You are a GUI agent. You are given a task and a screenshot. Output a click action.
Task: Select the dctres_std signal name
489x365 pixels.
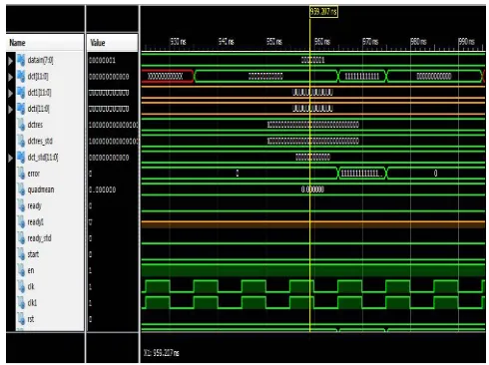coord(40,142)
